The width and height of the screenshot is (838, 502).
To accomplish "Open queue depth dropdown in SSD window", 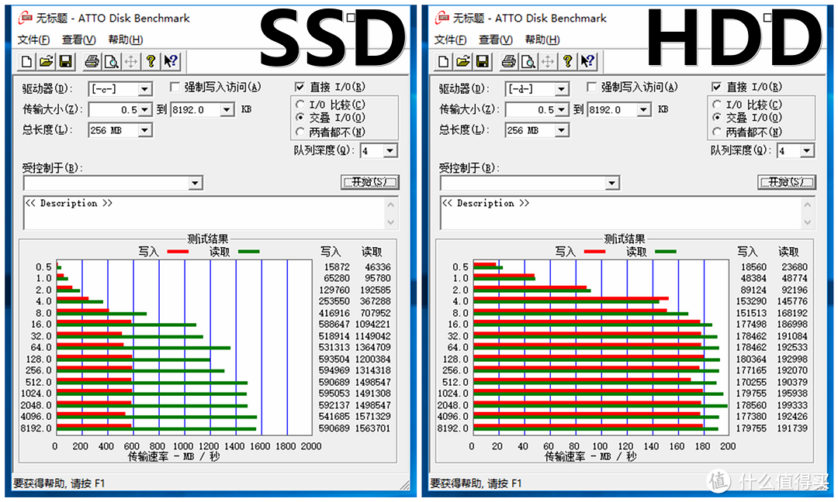I will (x=390, y=151).
